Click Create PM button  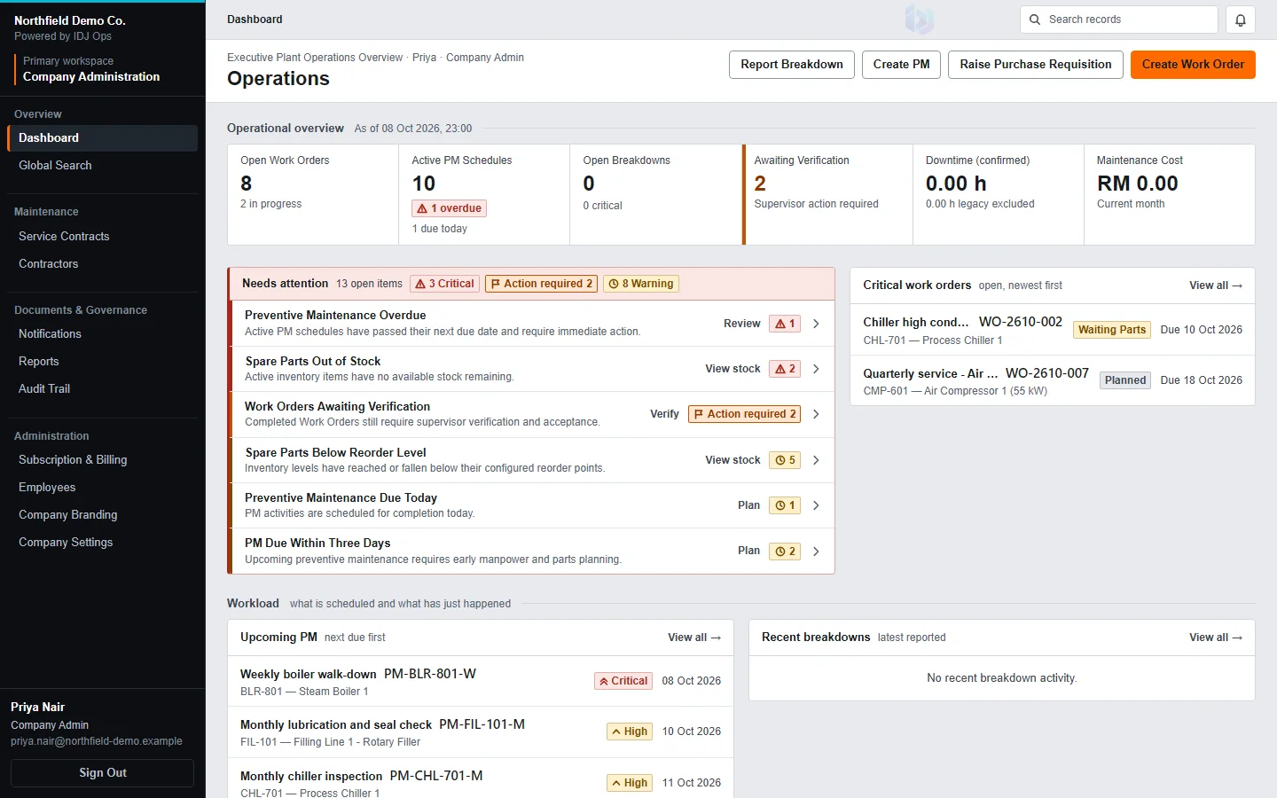tap(901, 65)
